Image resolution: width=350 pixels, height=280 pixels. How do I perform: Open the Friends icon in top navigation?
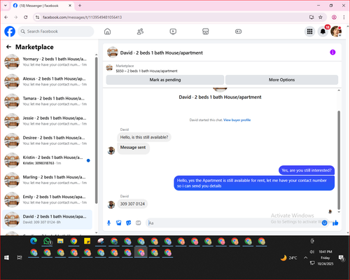140,31
